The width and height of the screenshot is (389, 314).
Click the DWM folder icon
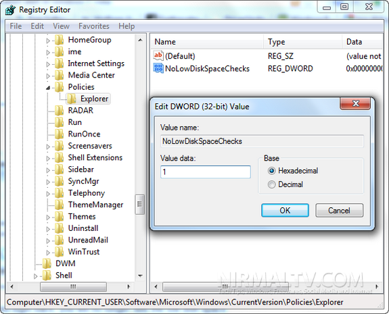[47, 263]
